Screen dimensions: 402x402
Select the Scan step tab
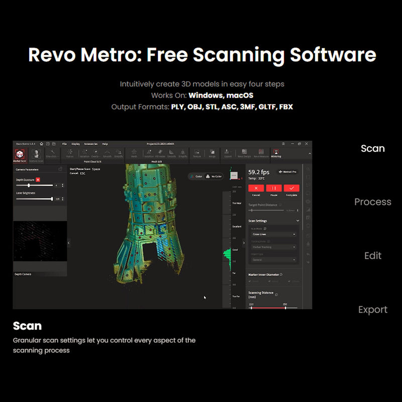(373, 148)
